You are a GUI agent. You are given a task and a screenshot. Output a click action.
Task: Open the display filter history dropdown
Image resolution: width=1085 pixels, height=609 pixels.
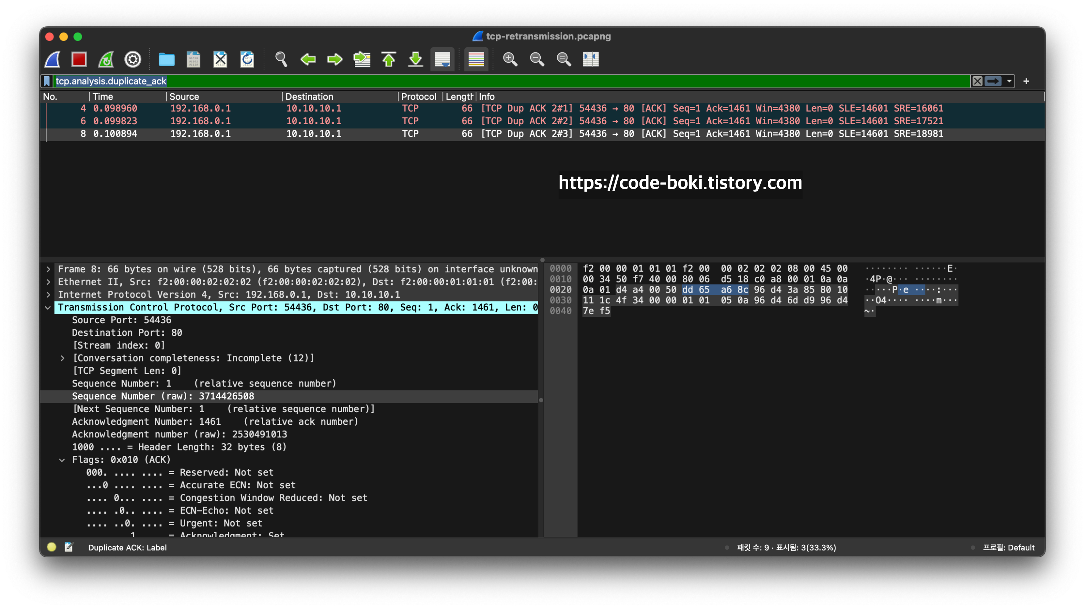(x=1009, y=81)
